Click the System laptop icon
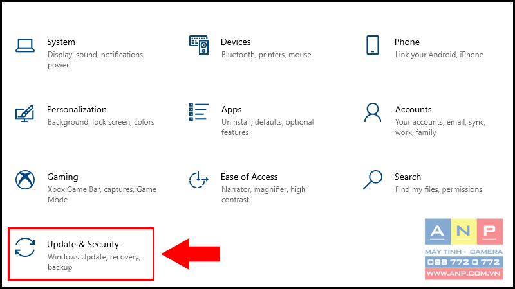The image size is (515, 289). [x=25, y=46]
